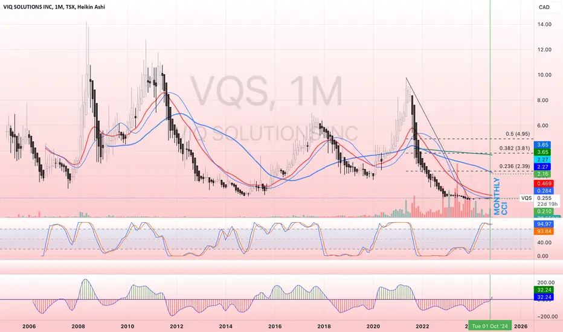Click the 14.00 price axis label
This screenshot has width=563, height=332.
544,24
